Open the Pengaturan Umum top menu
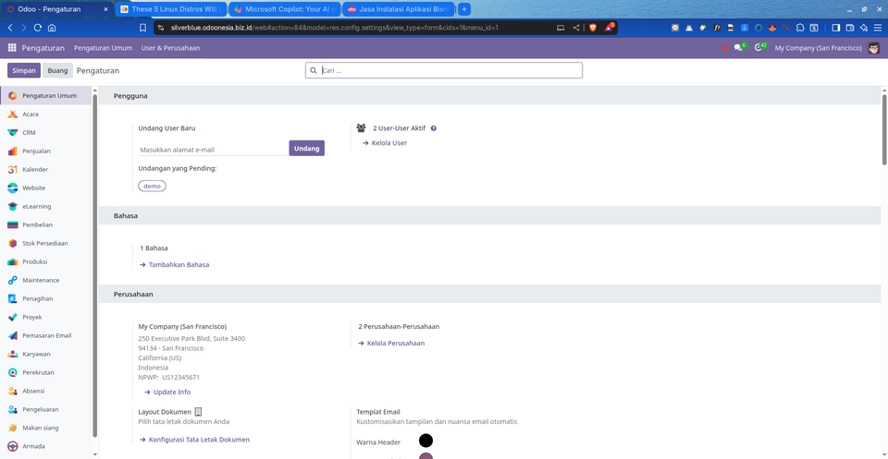 point(103,47)
